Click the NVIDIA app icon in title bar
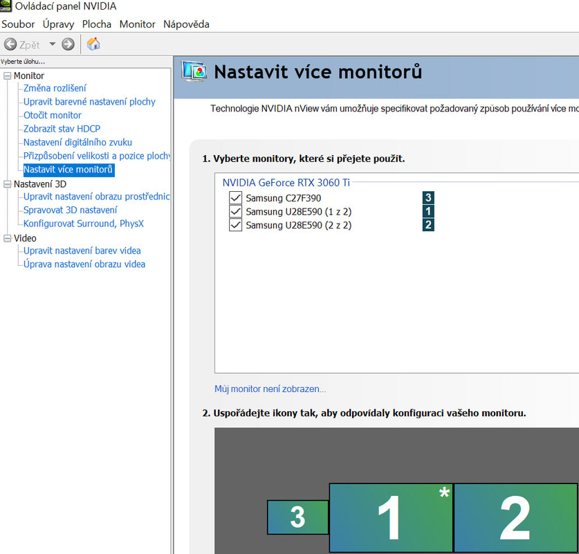Viewport: 579px width, 554px height. tap(6, 6)
